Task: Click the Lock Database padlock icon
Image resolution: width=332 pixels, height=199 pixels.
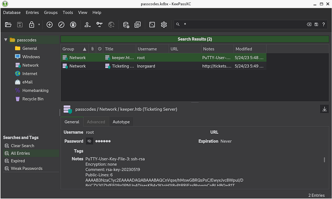Action: point(32,25)
